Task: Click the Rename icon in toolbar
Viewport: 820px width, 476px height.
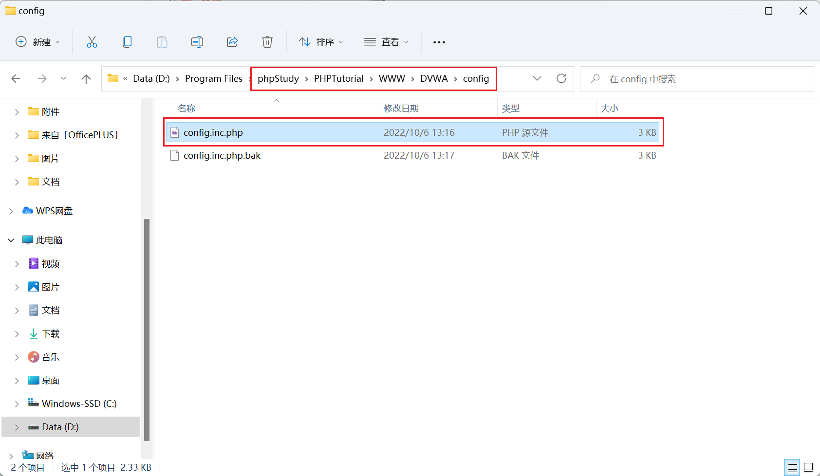Action: point(197,42)
